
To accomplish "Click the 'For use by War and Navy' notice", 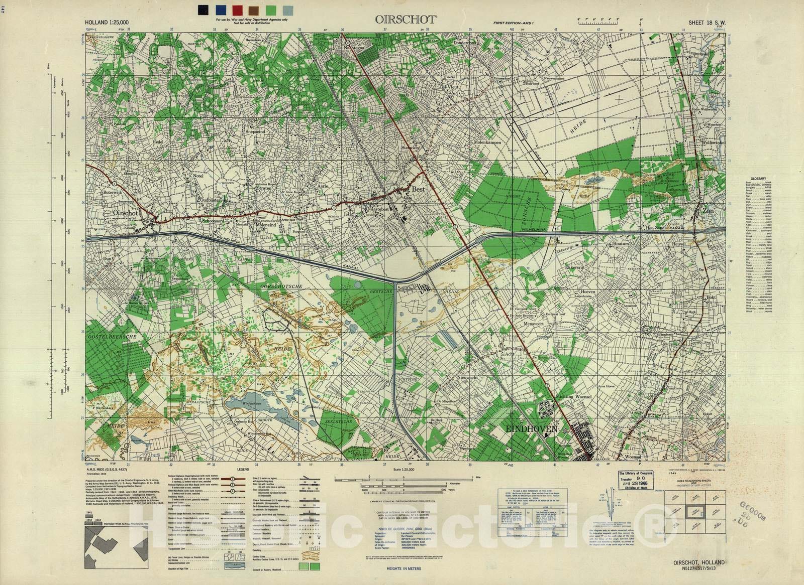I will pos(251,21).
